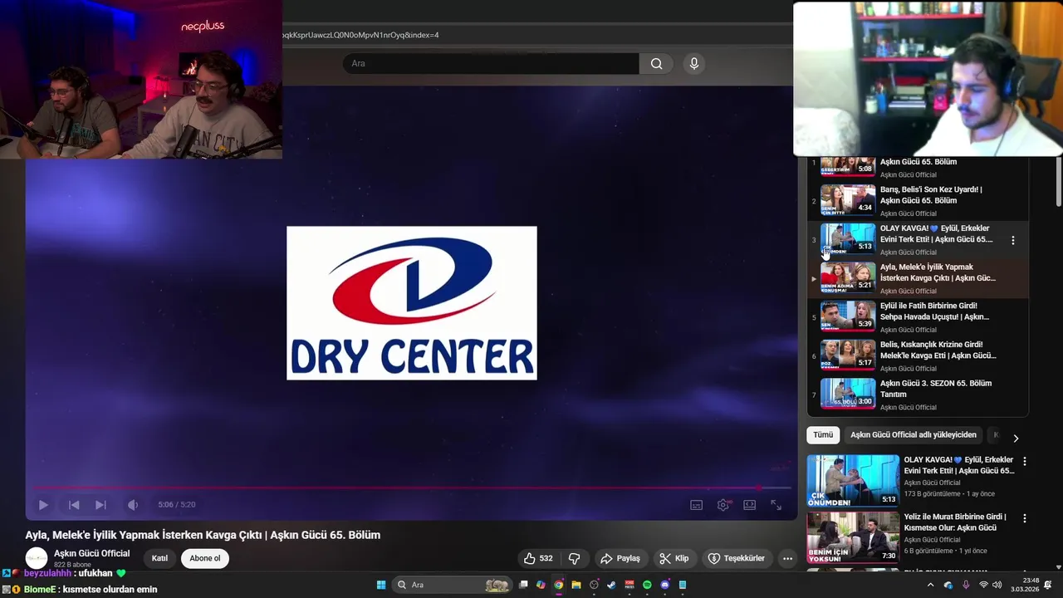
Task: Open recommended video OLAY KAVGA thumbnail
Action: [853, 481]
